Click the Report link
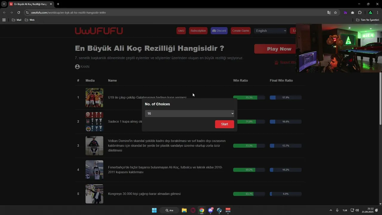 [x=285, y=62]
